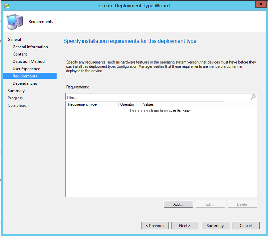Select the Requirements step in the sidebar

click(30, 76)
